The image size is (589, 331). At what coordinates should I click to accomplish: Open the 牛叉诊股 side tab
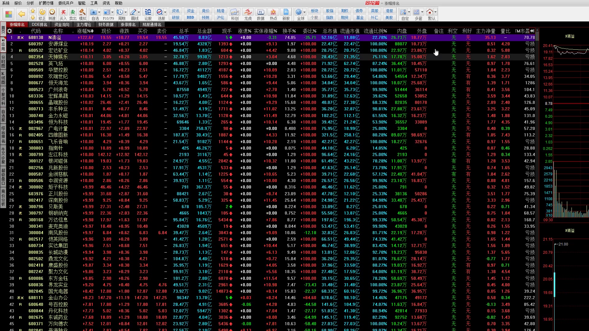3,155
